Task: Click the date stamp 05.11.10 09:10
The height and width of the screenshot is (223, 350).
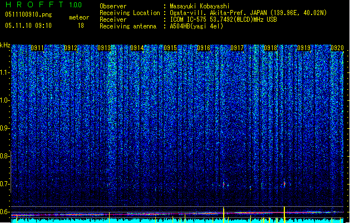Action: pos(28,26)
